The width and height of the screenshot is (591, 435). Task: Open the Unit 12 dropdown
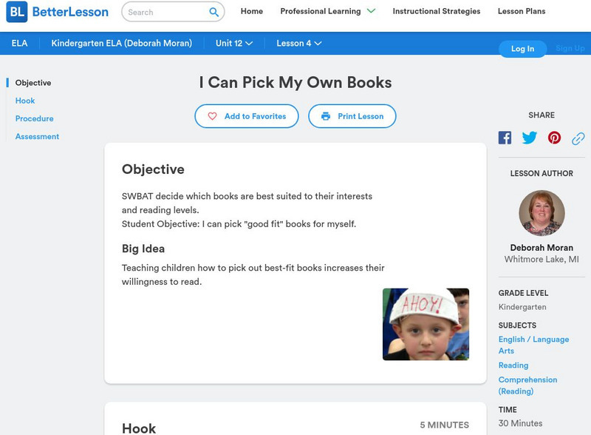234,44
